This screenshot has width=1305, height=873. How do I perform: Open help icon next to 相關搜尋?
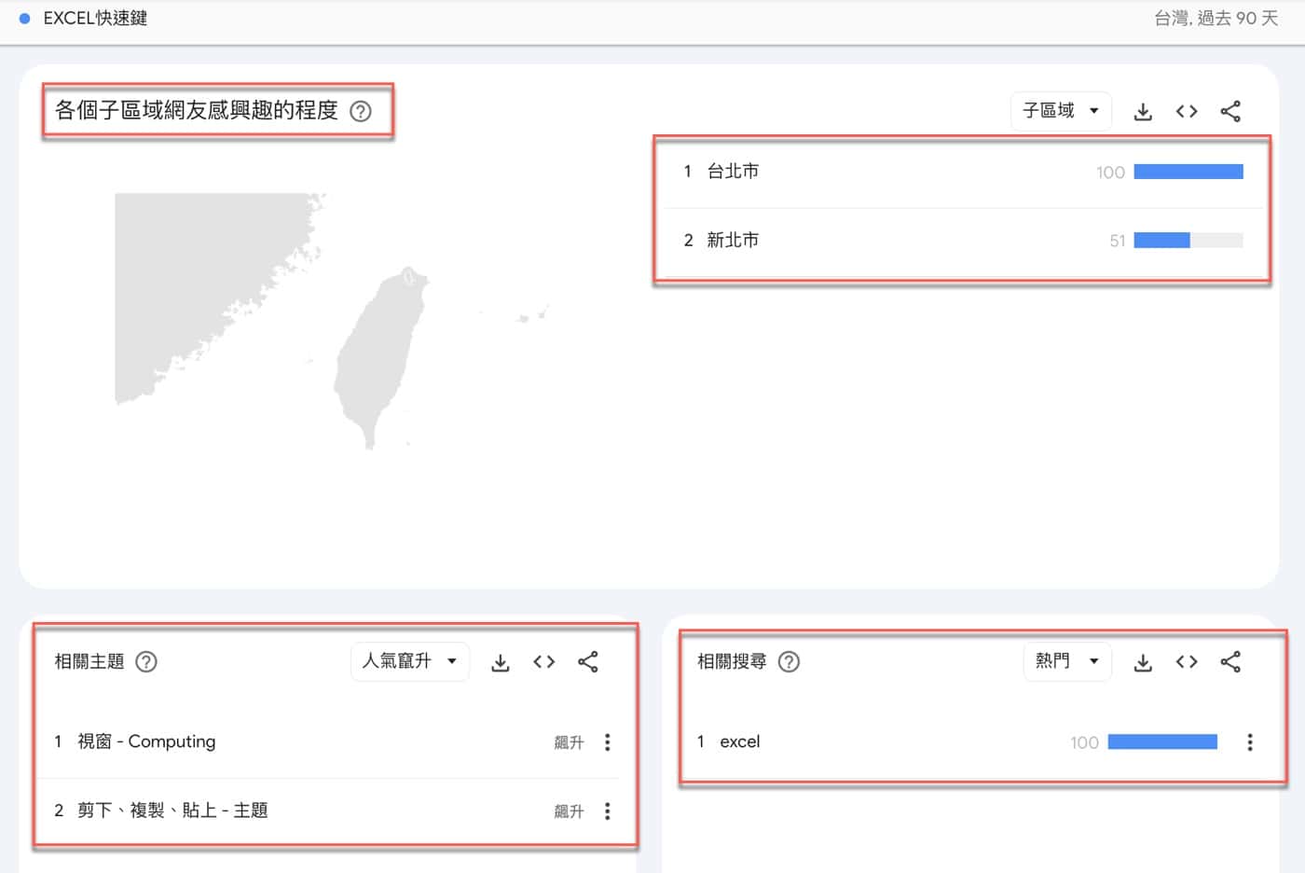point(790,662)
